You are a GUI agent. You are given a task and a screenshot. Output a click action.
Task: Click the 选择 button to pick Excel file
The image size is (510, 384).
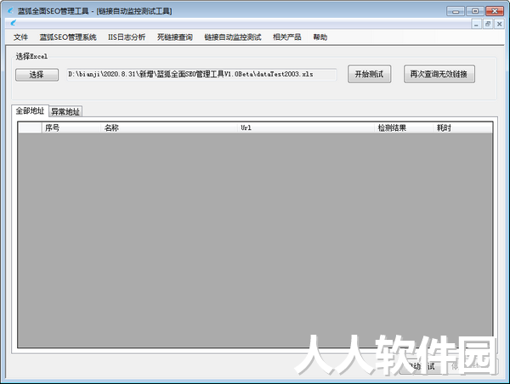click(x=37, y=75)
